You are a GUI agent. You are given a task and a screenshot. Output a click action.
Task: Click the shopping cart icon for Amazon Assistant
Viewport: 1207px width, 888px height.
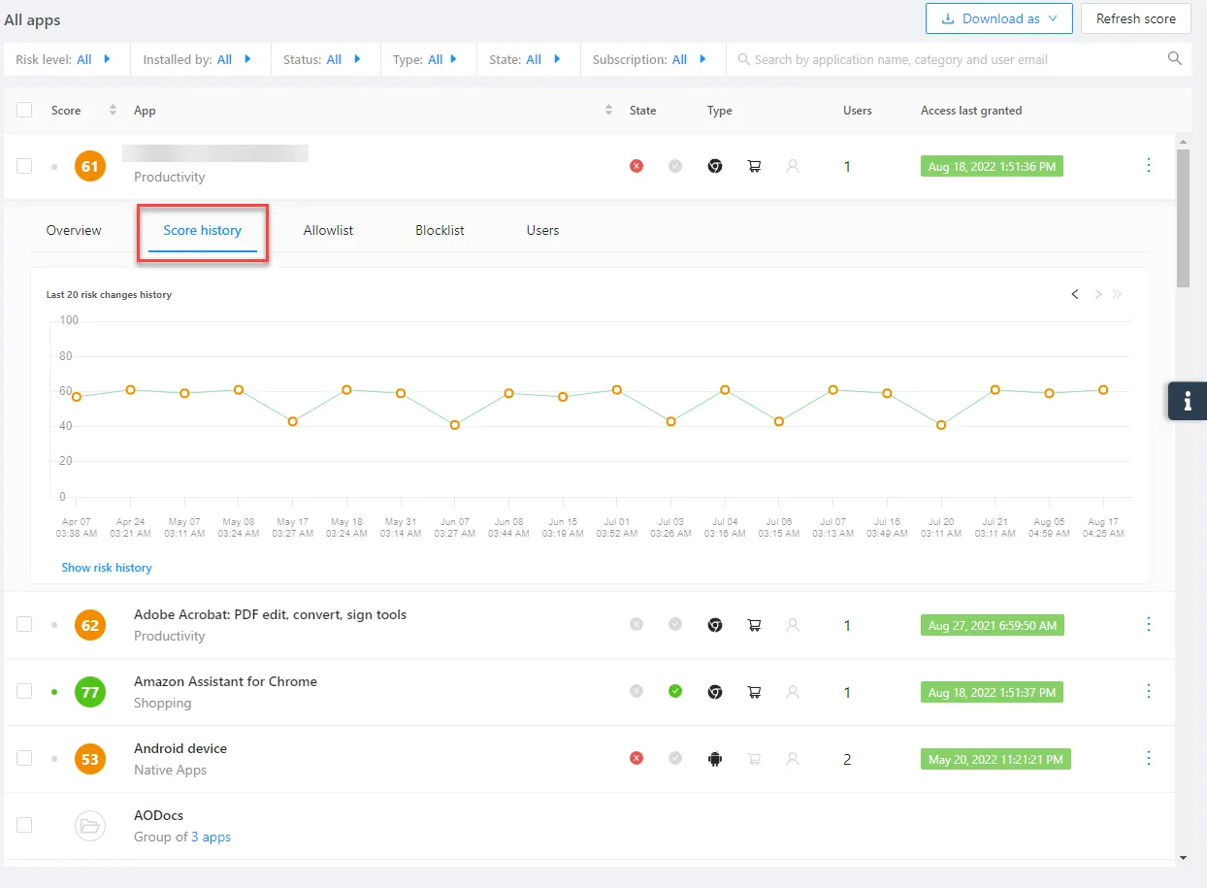tap(754, 692)
